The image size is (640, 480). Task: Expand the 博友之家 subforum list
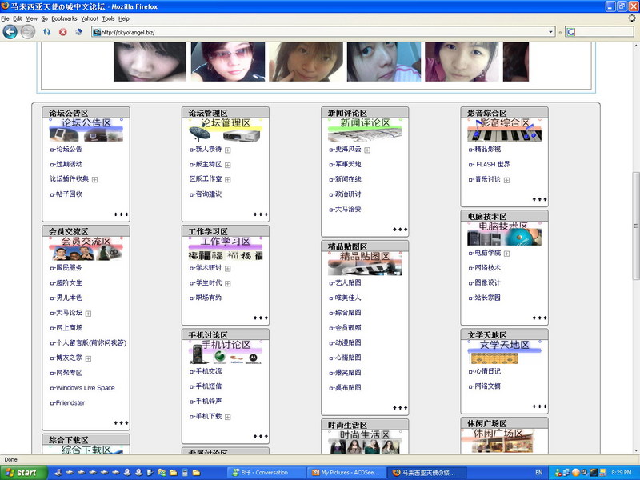pos(88,358)
